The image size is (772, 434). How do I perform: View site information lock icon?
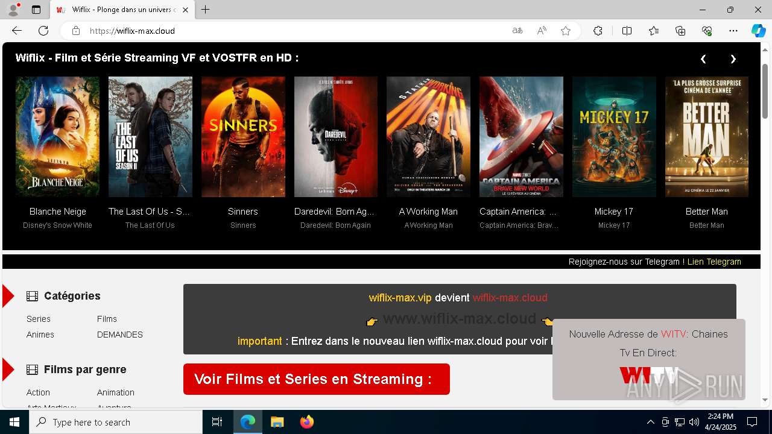click(x=75, y=31)
